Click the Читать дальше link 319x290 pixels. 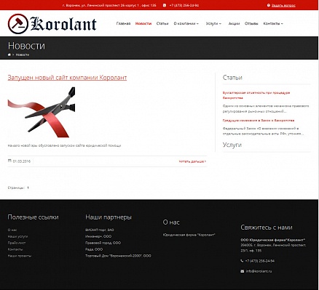point(192,161)
